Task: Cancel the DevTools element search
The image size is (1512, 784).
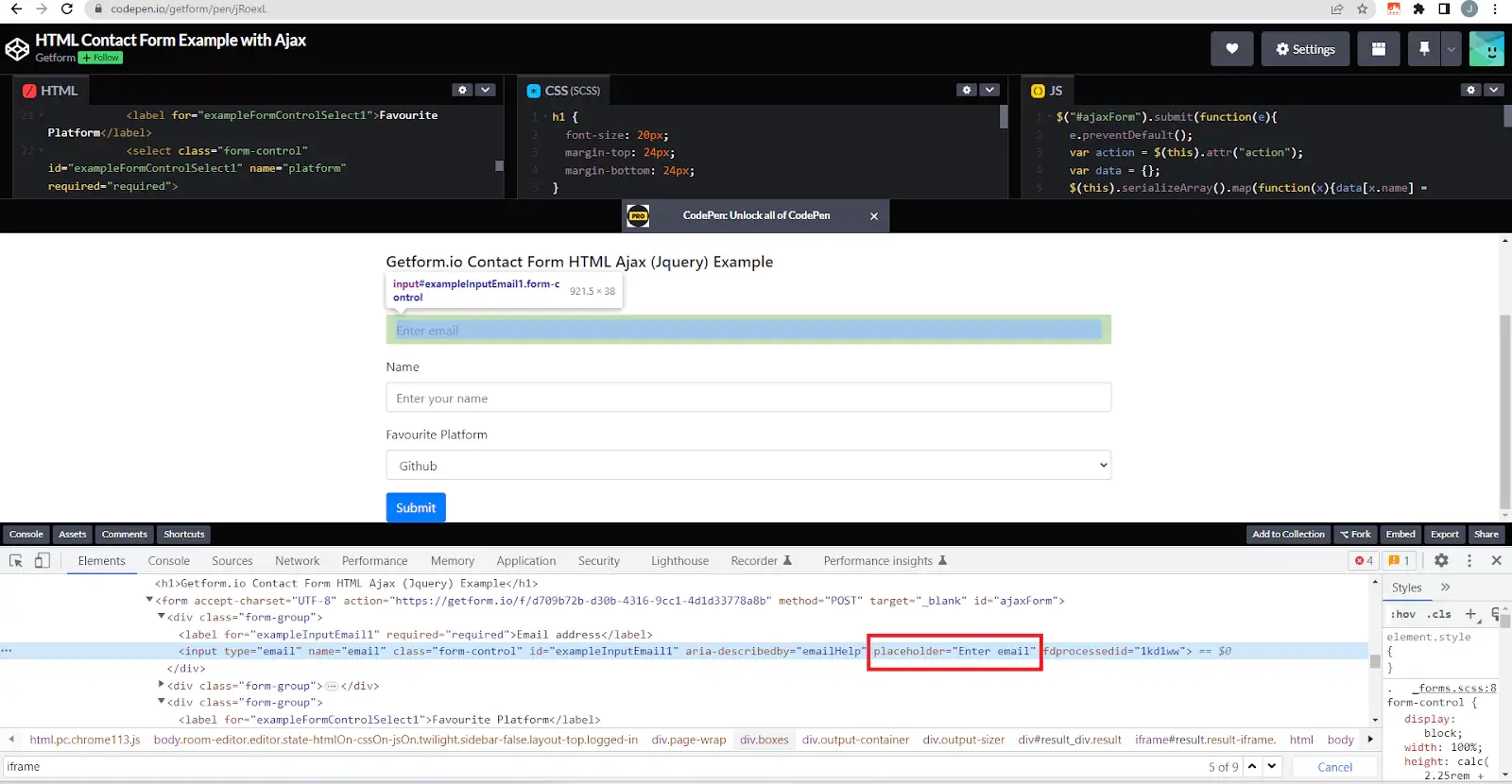Action: click(x=1334, y=767)
